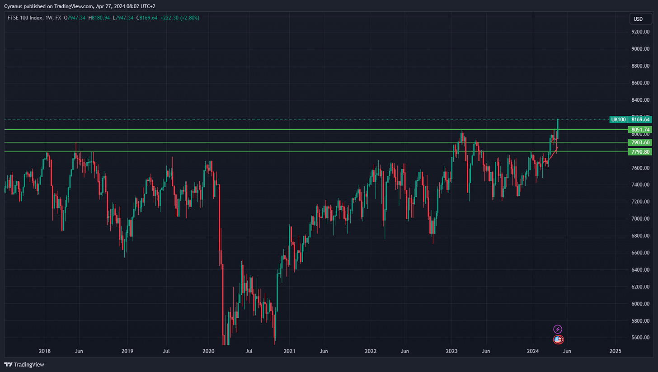Select the 7903.60 horizontal line label
658x372 pixels.
point(640,142)
